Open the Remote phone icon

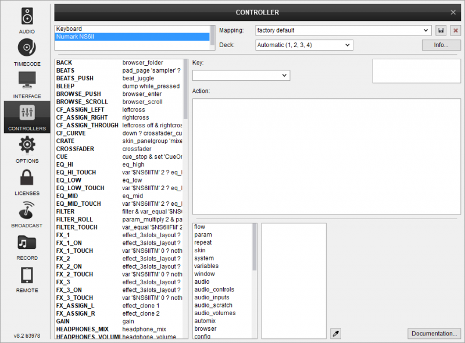27,276
